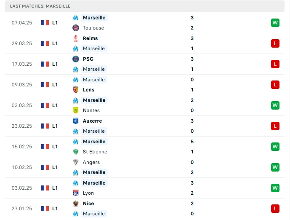Click the Auxerre club crest icon
The width and height of the screenshot is (290, 220).
pos(76,121)
